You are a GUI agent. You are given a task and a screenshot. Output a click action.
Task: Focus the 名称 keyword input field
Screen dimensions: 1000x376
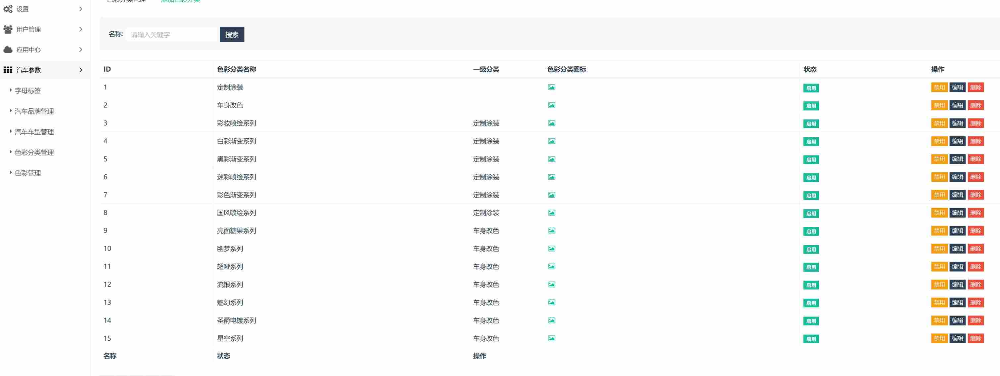(x=172, y=34)
